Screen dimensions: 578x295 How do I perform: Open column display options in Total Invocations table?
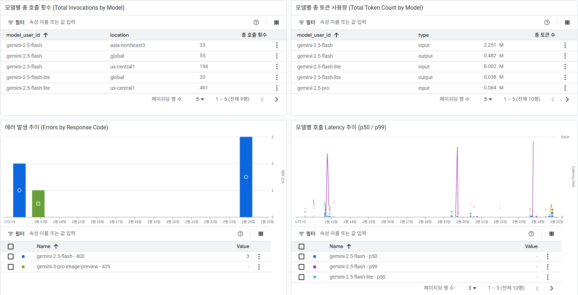point(277,22)
